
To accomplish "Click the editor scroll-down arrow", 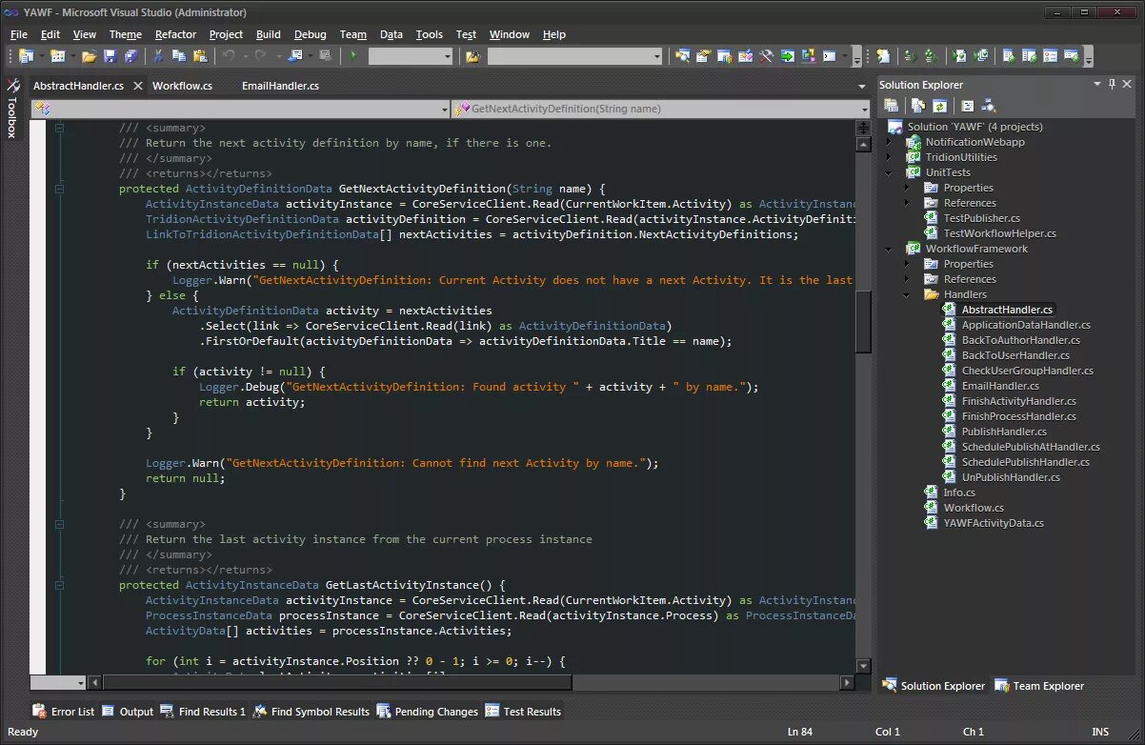I will click(863, 666).
